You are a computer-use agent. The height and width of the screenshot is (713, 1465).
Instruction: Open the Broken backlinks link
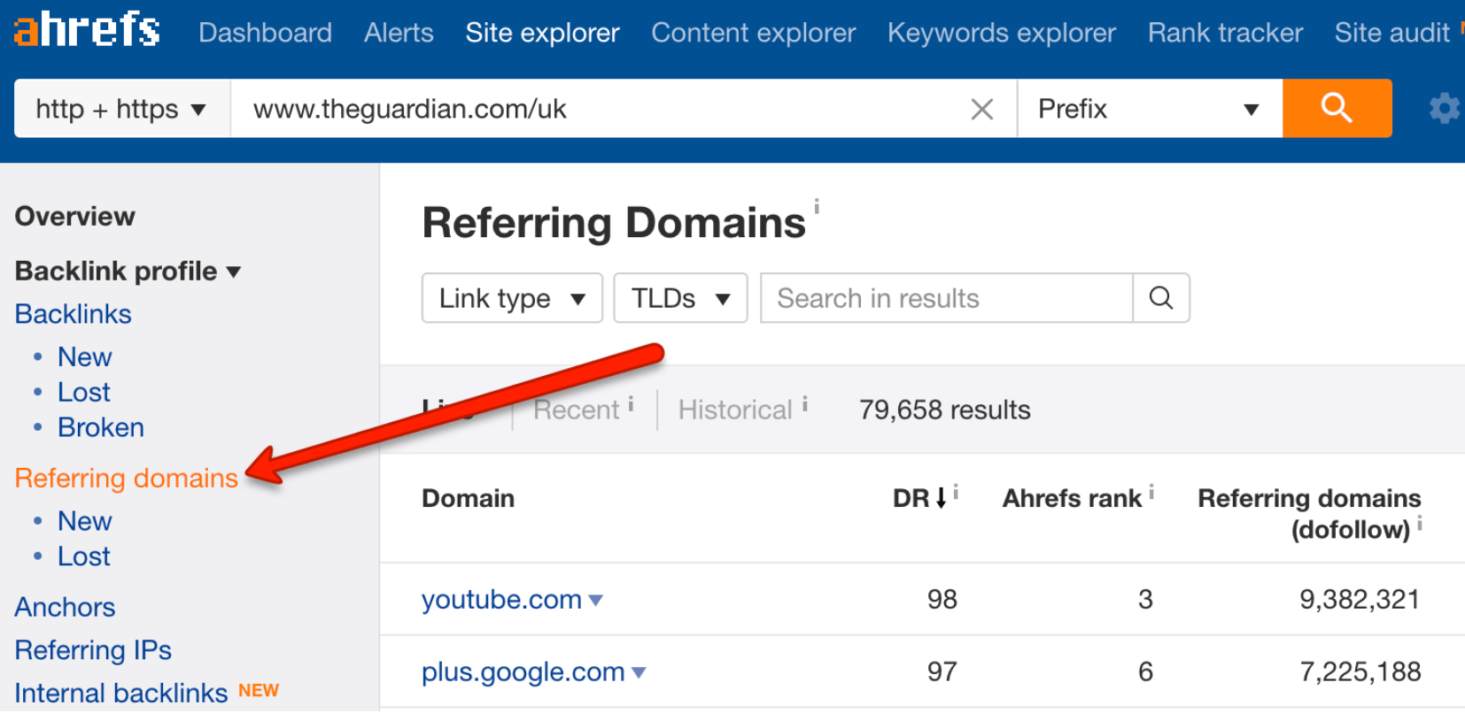(x=100, y=427)
